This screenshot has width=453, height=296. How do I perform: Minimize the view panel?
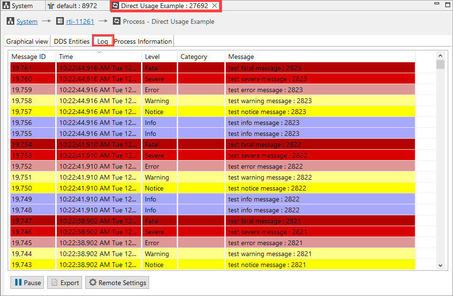pyautogui.click(x=437, y=4)
